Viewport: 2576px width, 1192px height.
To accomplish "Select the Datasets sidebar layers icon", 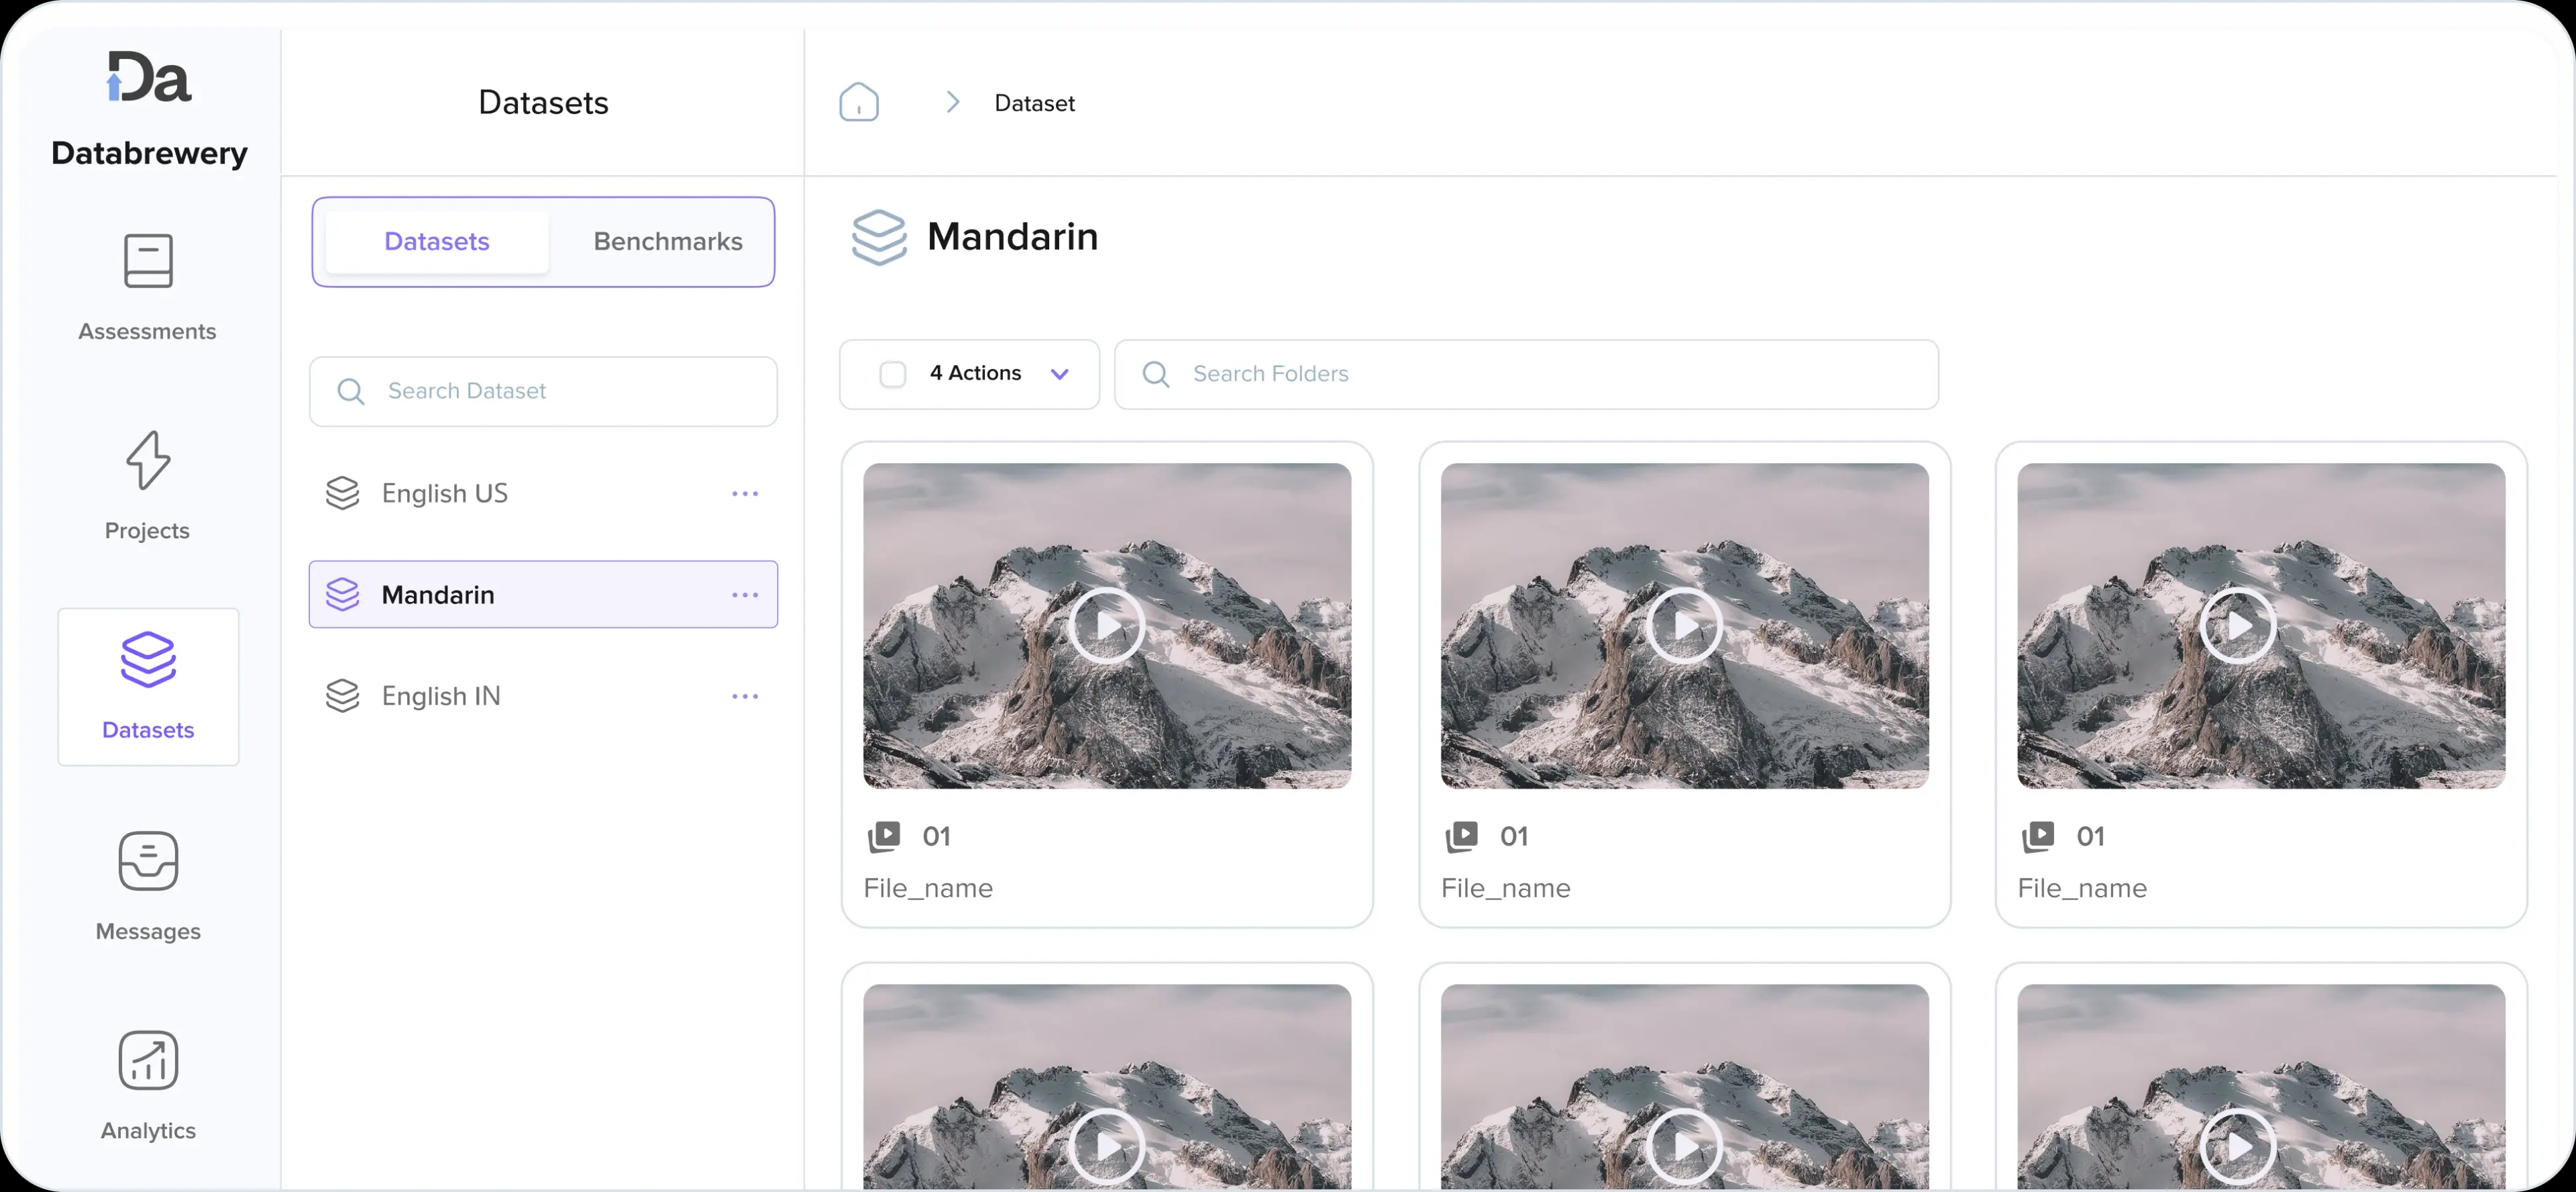I will pos(148,660).
